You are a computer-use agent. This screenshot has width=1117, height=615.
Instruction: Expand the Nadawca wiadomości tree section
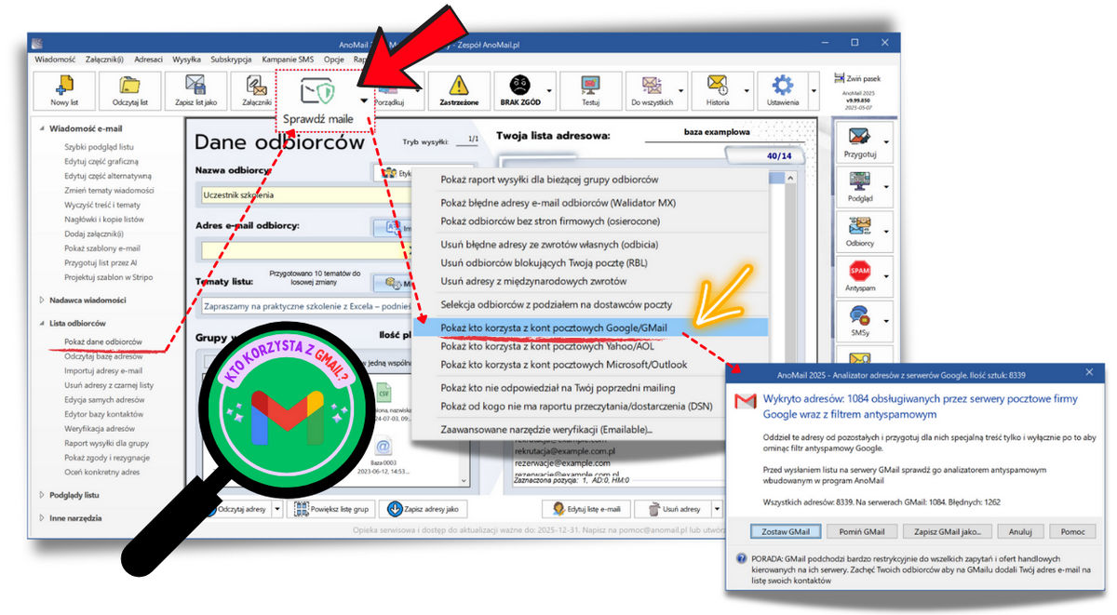pyautogui.click(x=41, y=300)
